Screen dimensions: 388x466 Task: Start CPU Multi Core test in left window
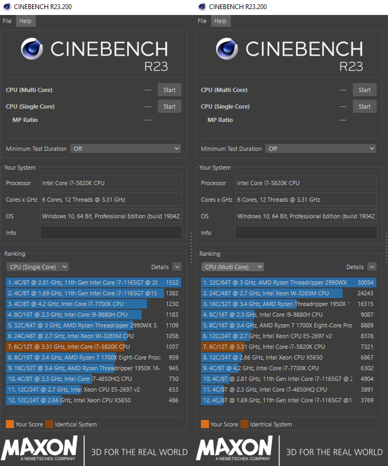click(169, 90)
